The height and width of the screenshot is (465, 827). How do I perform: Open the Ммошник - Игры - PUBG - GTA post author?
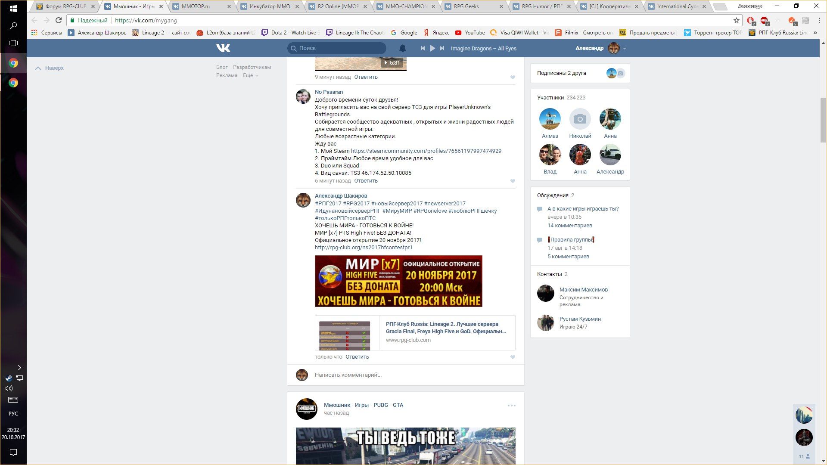pyautogui.click(x=363, y=405)
